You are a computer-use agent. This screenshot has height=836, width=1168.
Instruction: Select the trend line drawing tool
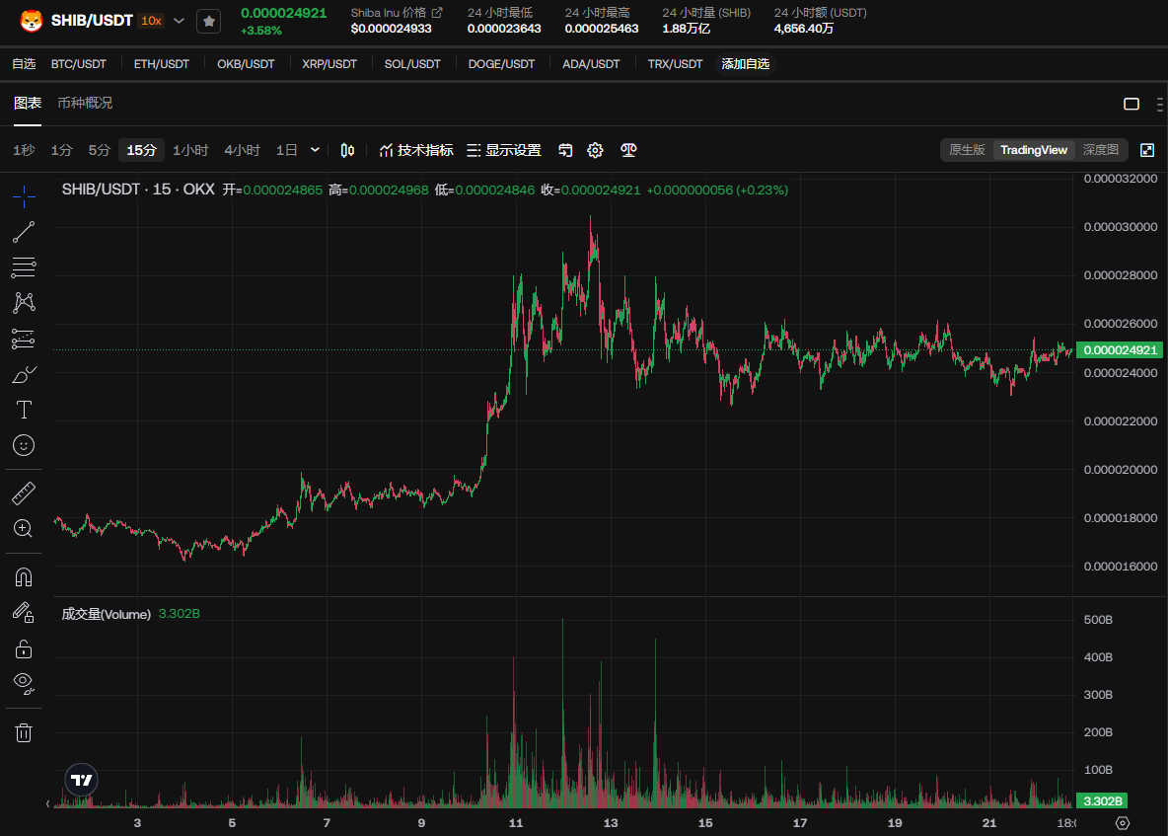(24, 232)
